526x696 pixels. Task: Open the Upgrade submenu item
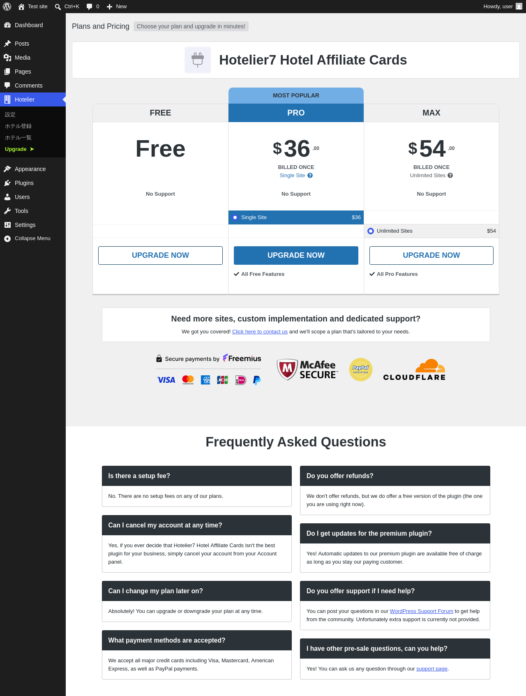tap(33, 149)
